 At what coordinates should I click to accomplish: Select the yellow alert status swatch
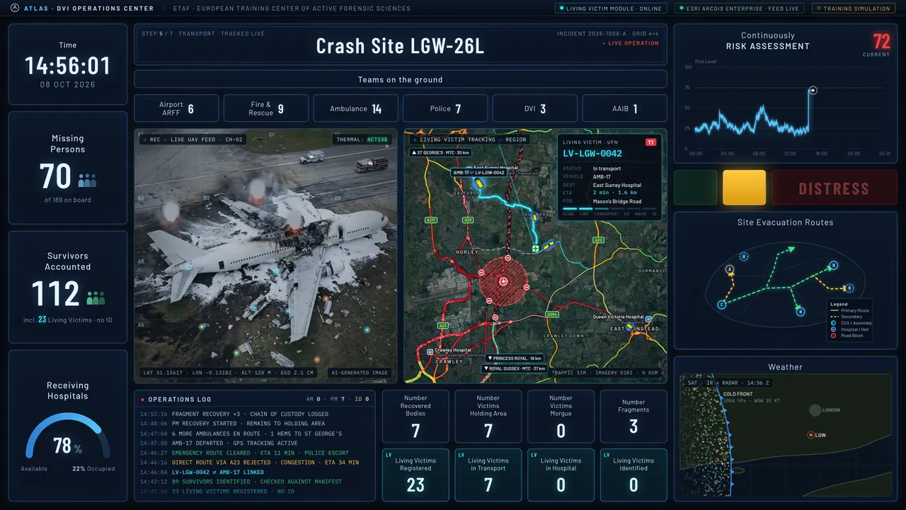click(x=744, y=188)
